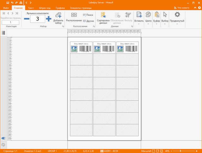Click the page number input field
Screen dimensions: 202x153
(x=10, y=22)
